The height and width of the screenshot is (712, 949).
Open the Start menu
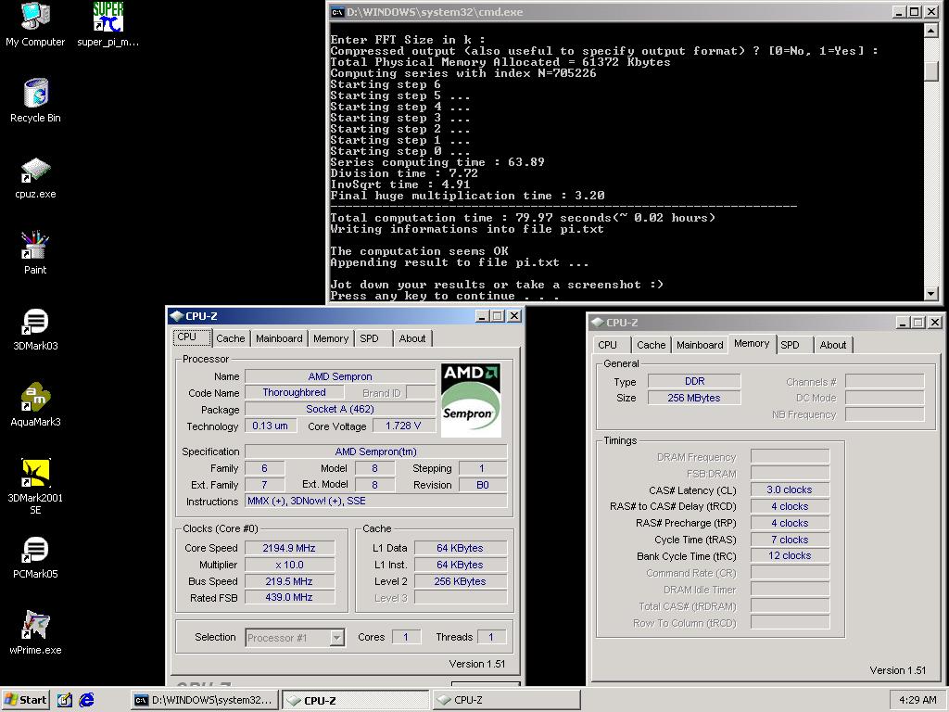[x=25, y=700]
